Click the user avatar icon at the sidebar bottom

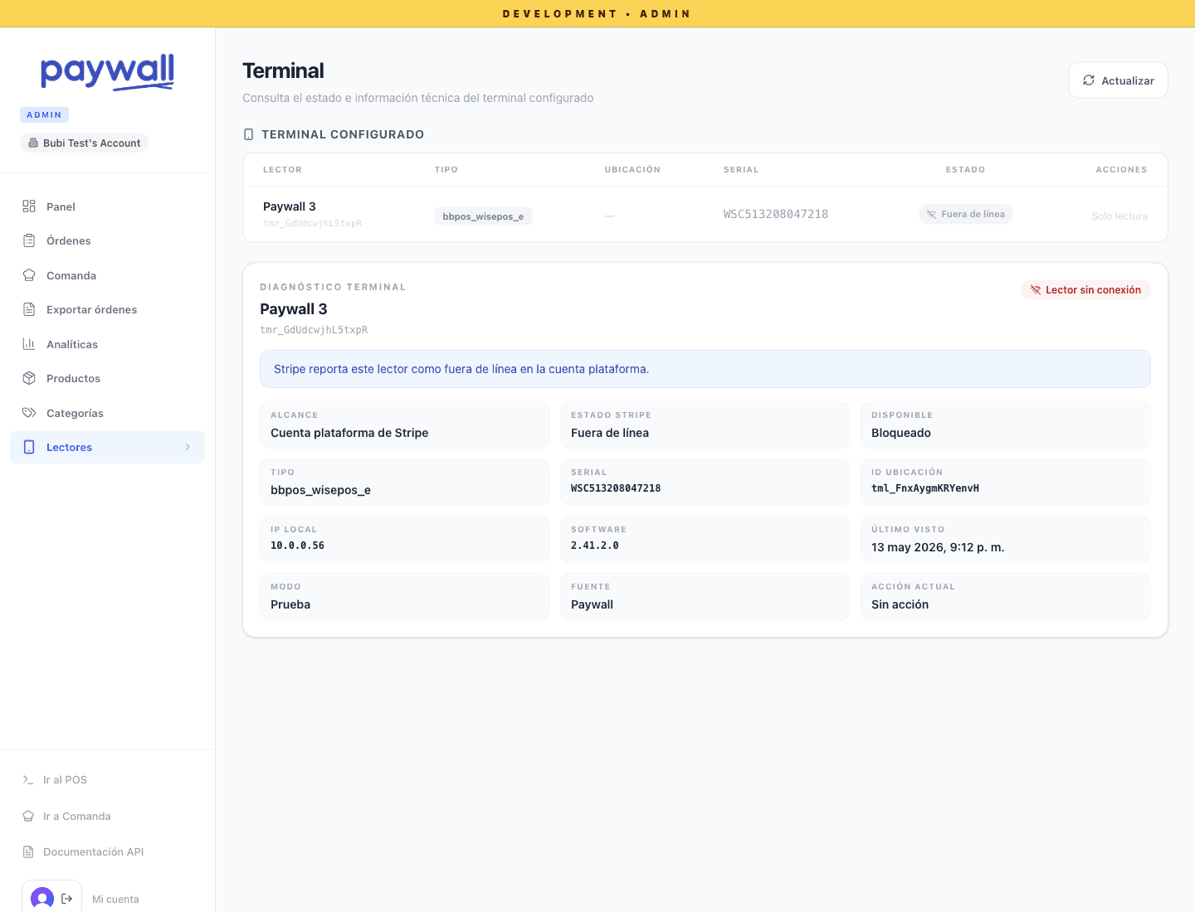coord(42,898)
